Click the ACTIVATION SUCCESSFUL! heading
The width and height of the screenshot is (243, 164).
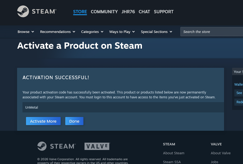coord(56,78)
